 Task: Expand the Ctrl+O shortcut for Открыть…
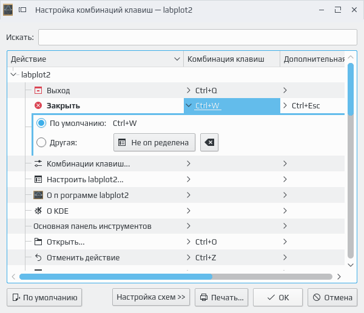[188, 242]
